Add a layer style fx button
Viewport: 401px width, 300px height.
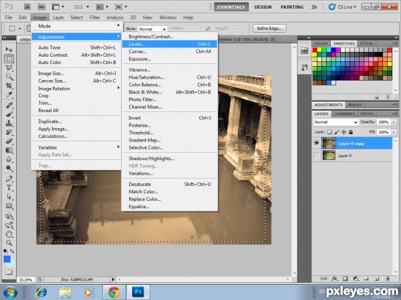coord(335,279)
